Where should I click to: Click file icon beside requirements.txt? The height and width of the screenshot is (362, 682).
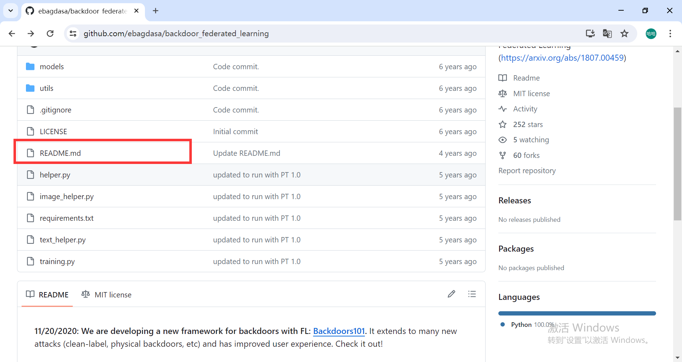[x=31, y=218]
